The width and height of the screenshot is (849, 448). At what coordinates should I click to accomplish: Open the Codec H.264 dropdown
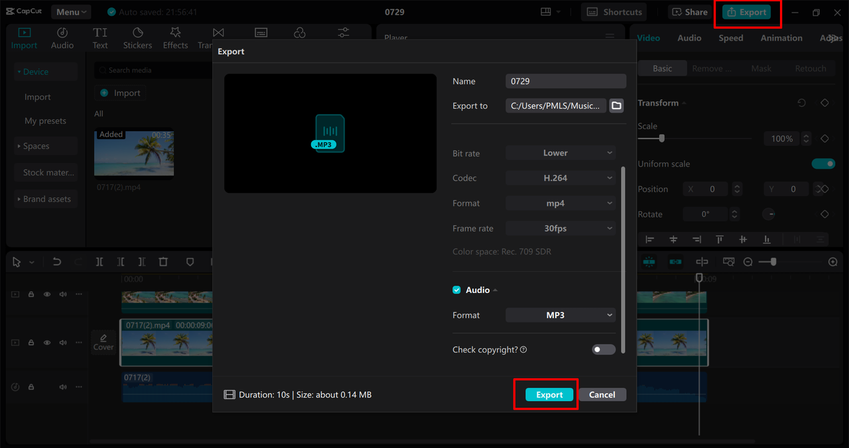point(560,178)
